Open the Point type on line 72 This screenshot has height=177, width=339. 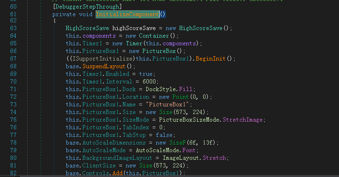(180, 97)
